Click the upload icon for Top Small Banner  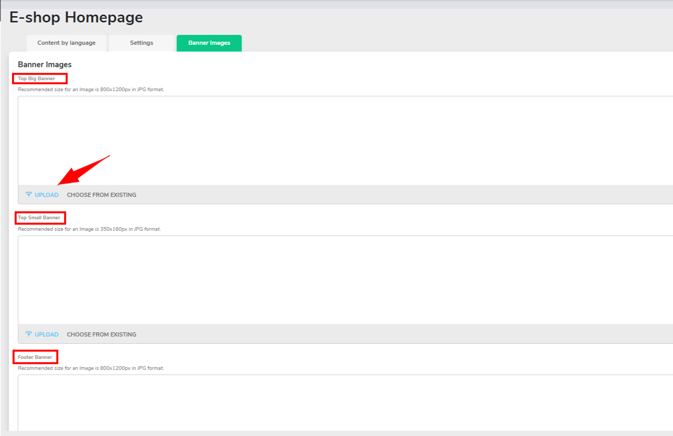[x=29, y=334]
